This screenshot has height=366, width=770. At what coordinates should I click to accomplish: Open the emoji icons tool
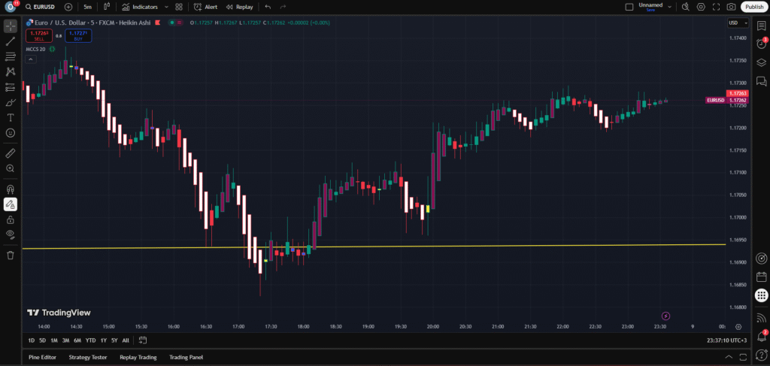(11, 133)
